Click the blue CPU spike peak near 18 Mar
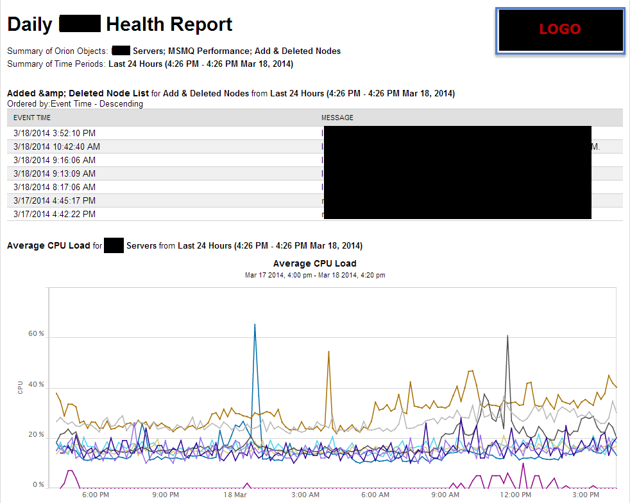The height and width of the screenshot is (503, 630). coord(255,325)
